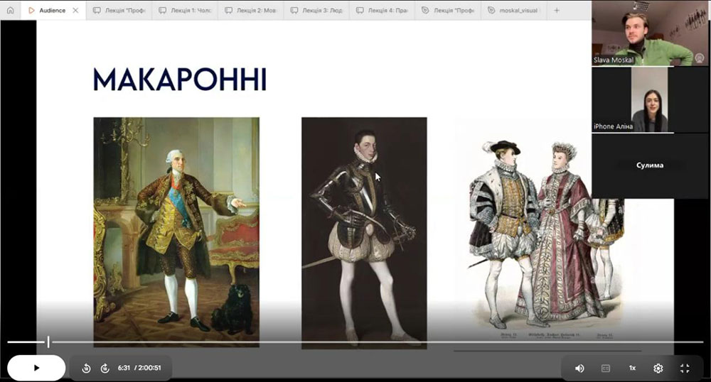Screen dimensions: 711x382
Task: Open the Лекція 4 tab
Action: (382, 11)
